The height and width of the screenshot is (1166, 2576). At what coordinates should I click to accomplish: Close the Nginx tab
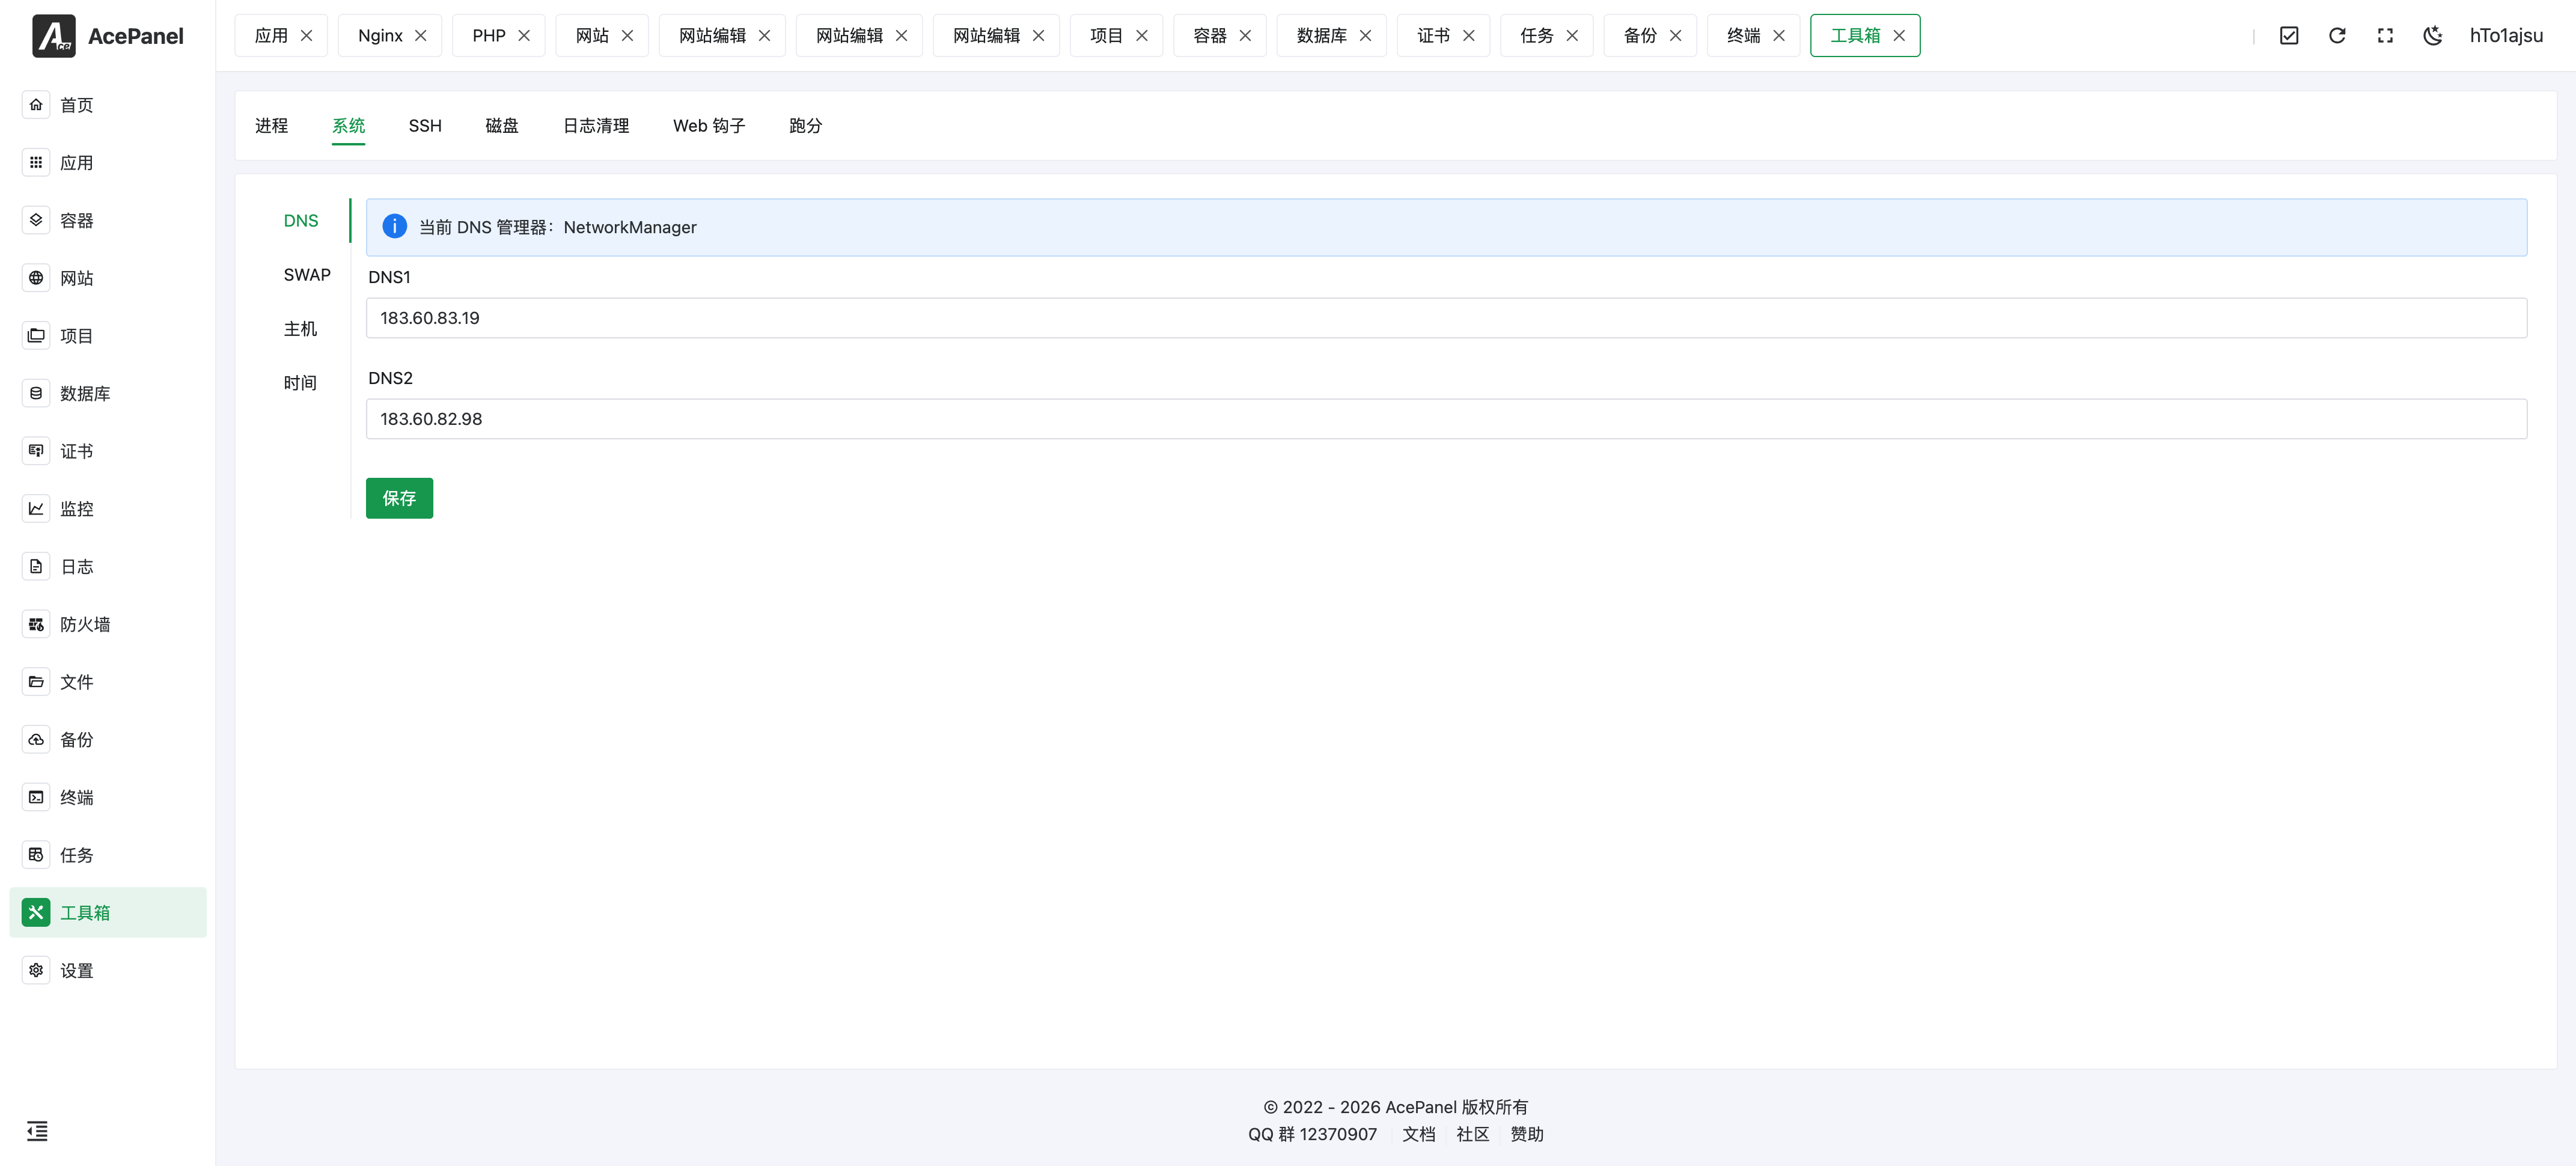tap(421, 35)
